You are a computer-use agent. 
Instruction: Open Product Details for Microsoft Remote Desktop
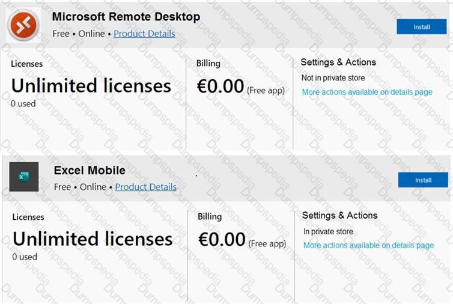[x=144, y=34]
